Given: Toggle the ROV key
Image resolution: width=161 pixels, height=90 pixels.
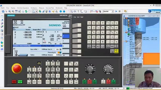Looking at the screenshot, I should tap(39, 82).
